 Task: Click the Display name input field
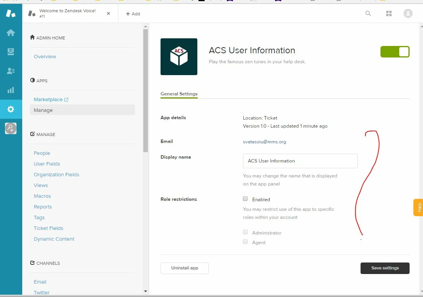[300, 161]
